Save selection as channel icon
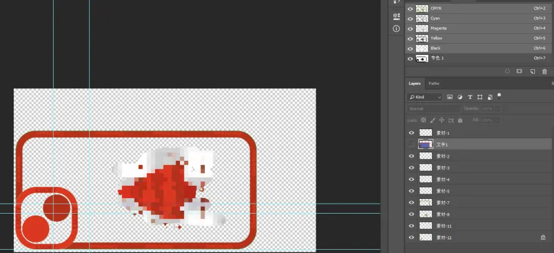Screen dimensions: 554x253 pos(519,71)
